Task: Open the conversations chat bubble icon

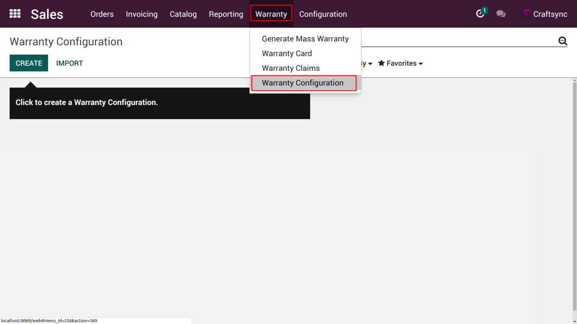Action: pos(501,14)
